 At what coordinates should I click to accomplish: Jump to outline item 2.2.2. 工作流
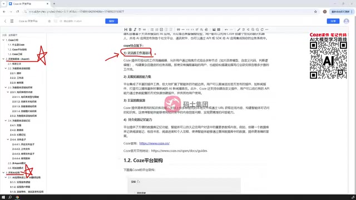pyautogui.click(x=17, y=78)
